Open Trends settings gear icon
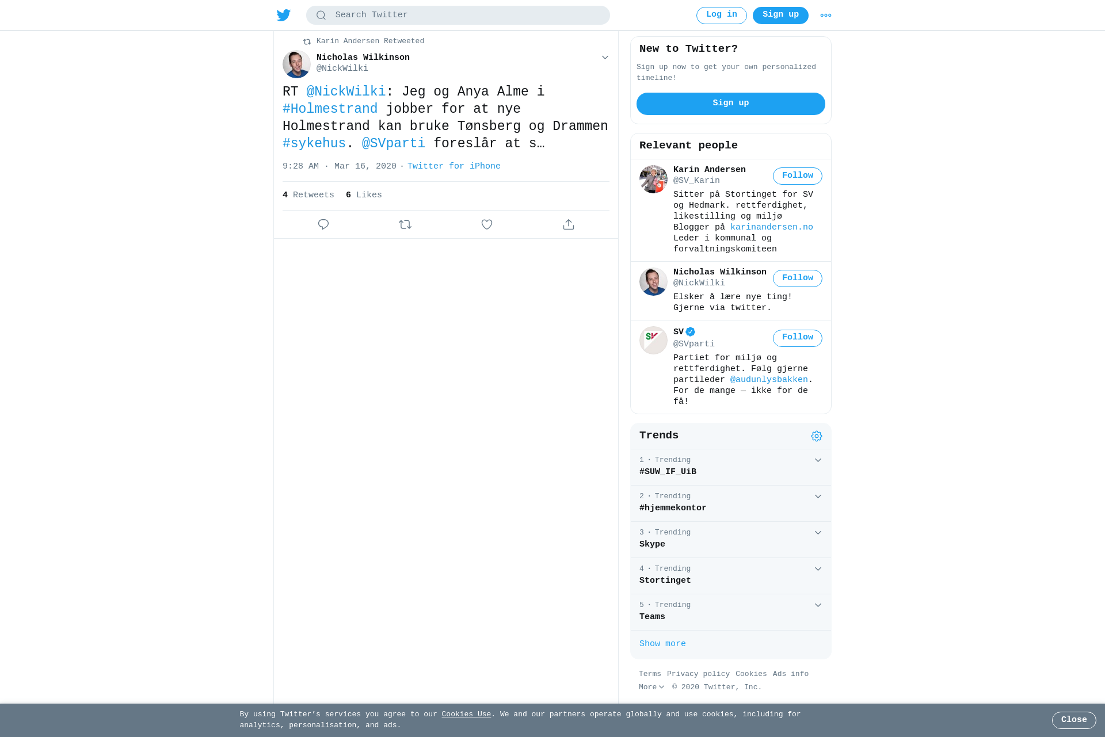Image resolution: width=1105 pixels, height=737 pixels. pyautogui.click(x=817, y=436)
